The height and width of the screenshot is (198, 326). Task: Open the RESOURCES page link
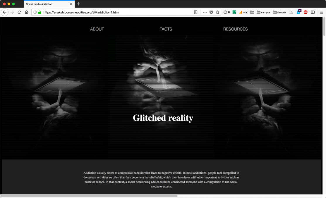235,29
